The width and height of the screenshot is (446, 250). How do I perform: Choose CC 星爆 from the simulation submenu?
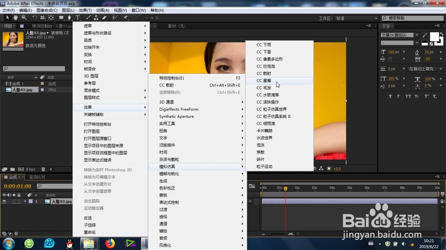[x=279, y=81]
